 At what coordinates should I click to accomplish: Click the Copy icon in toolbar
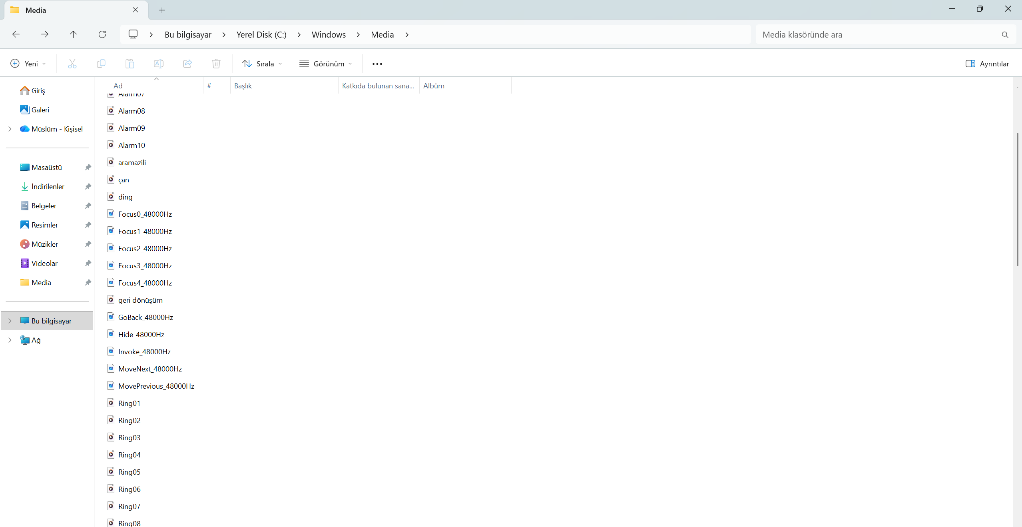(101, 64)
